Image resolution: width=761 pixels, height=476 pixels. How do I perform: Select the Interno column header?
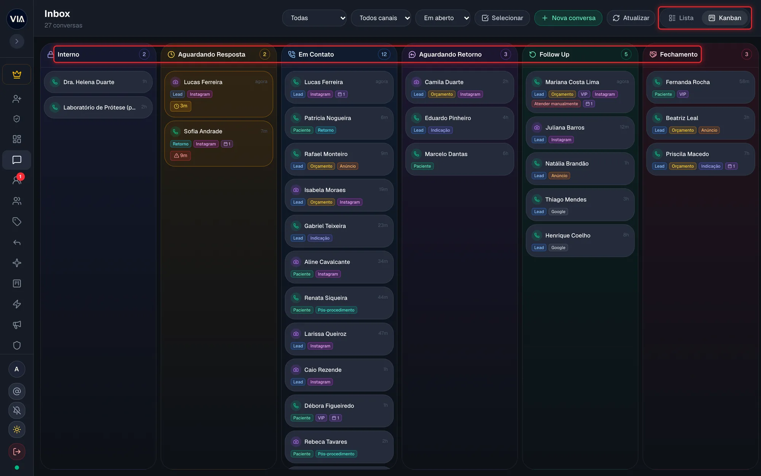(98, 54)
